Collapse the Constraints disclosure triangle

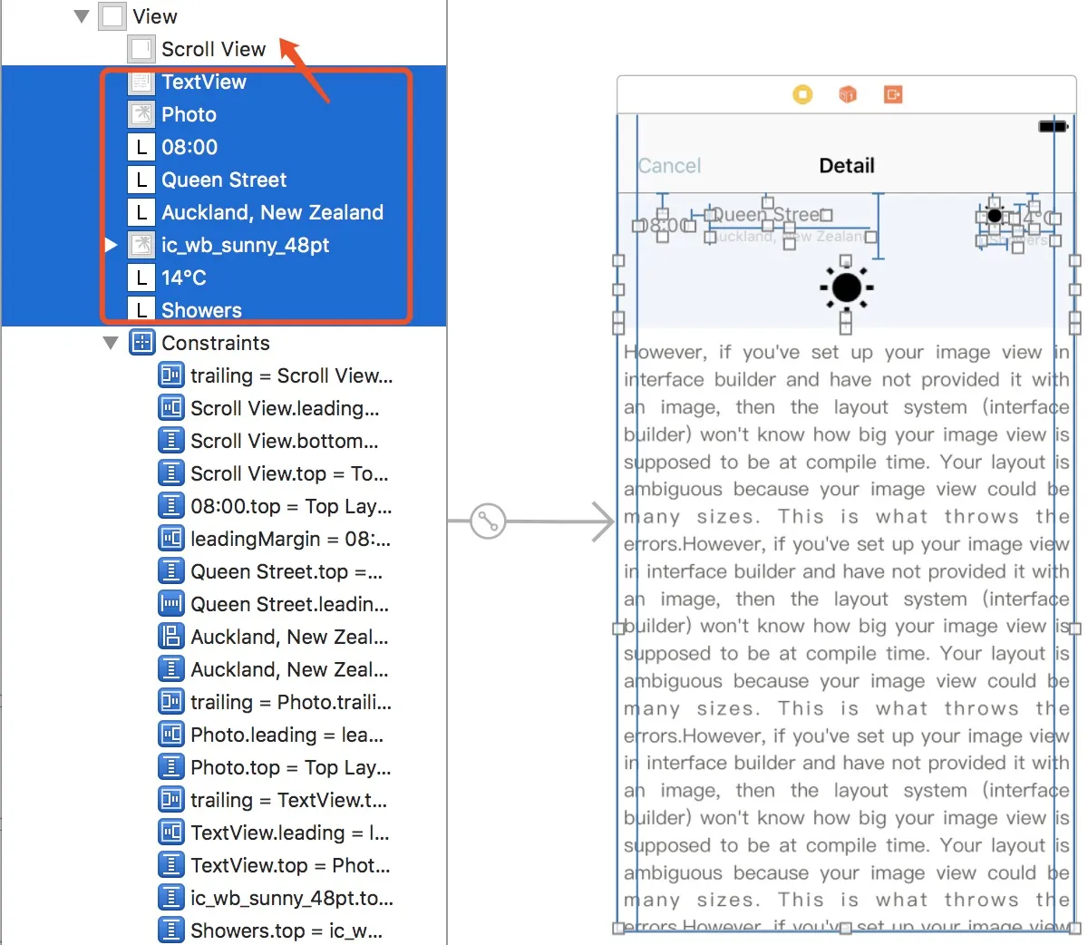111,343
